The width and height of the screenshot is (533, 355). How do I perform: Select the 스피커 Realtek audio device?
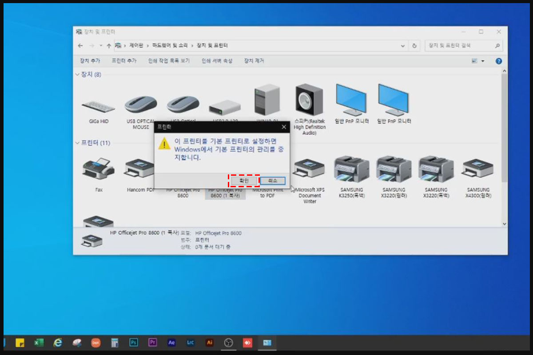309,109
